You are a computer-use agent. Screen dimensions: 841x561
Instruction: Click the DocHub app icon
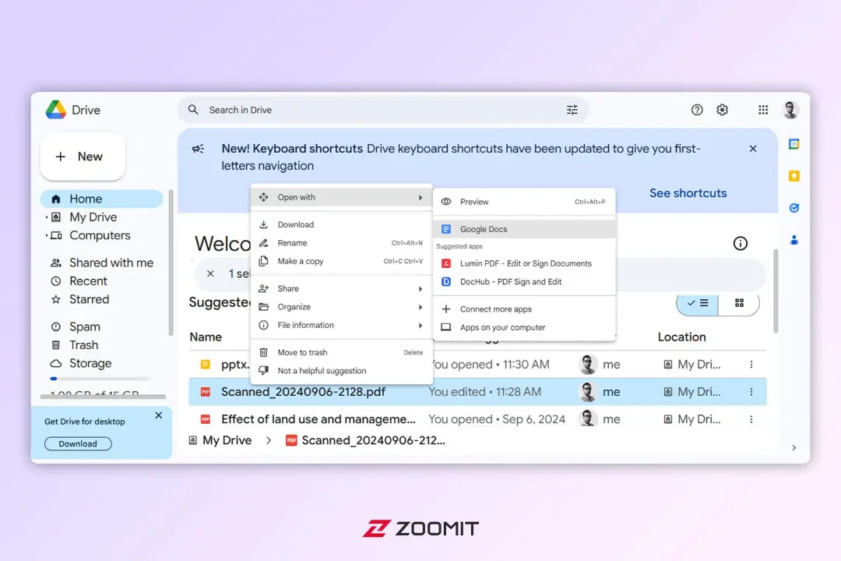coord(445,282)
